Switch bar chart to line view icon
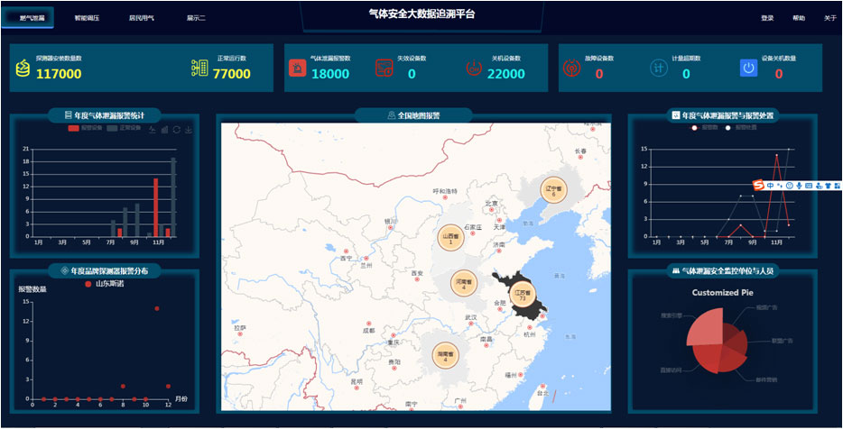Screen dimensions: 843x429 tap(153, 130)
